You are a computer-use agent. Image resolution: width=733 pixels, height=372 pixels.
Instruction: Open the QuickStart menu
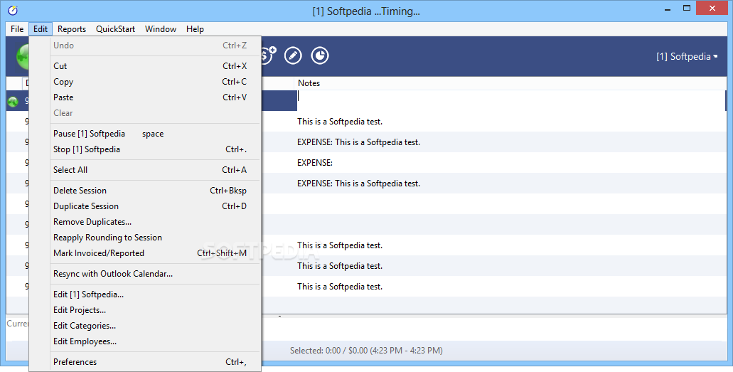115,29
